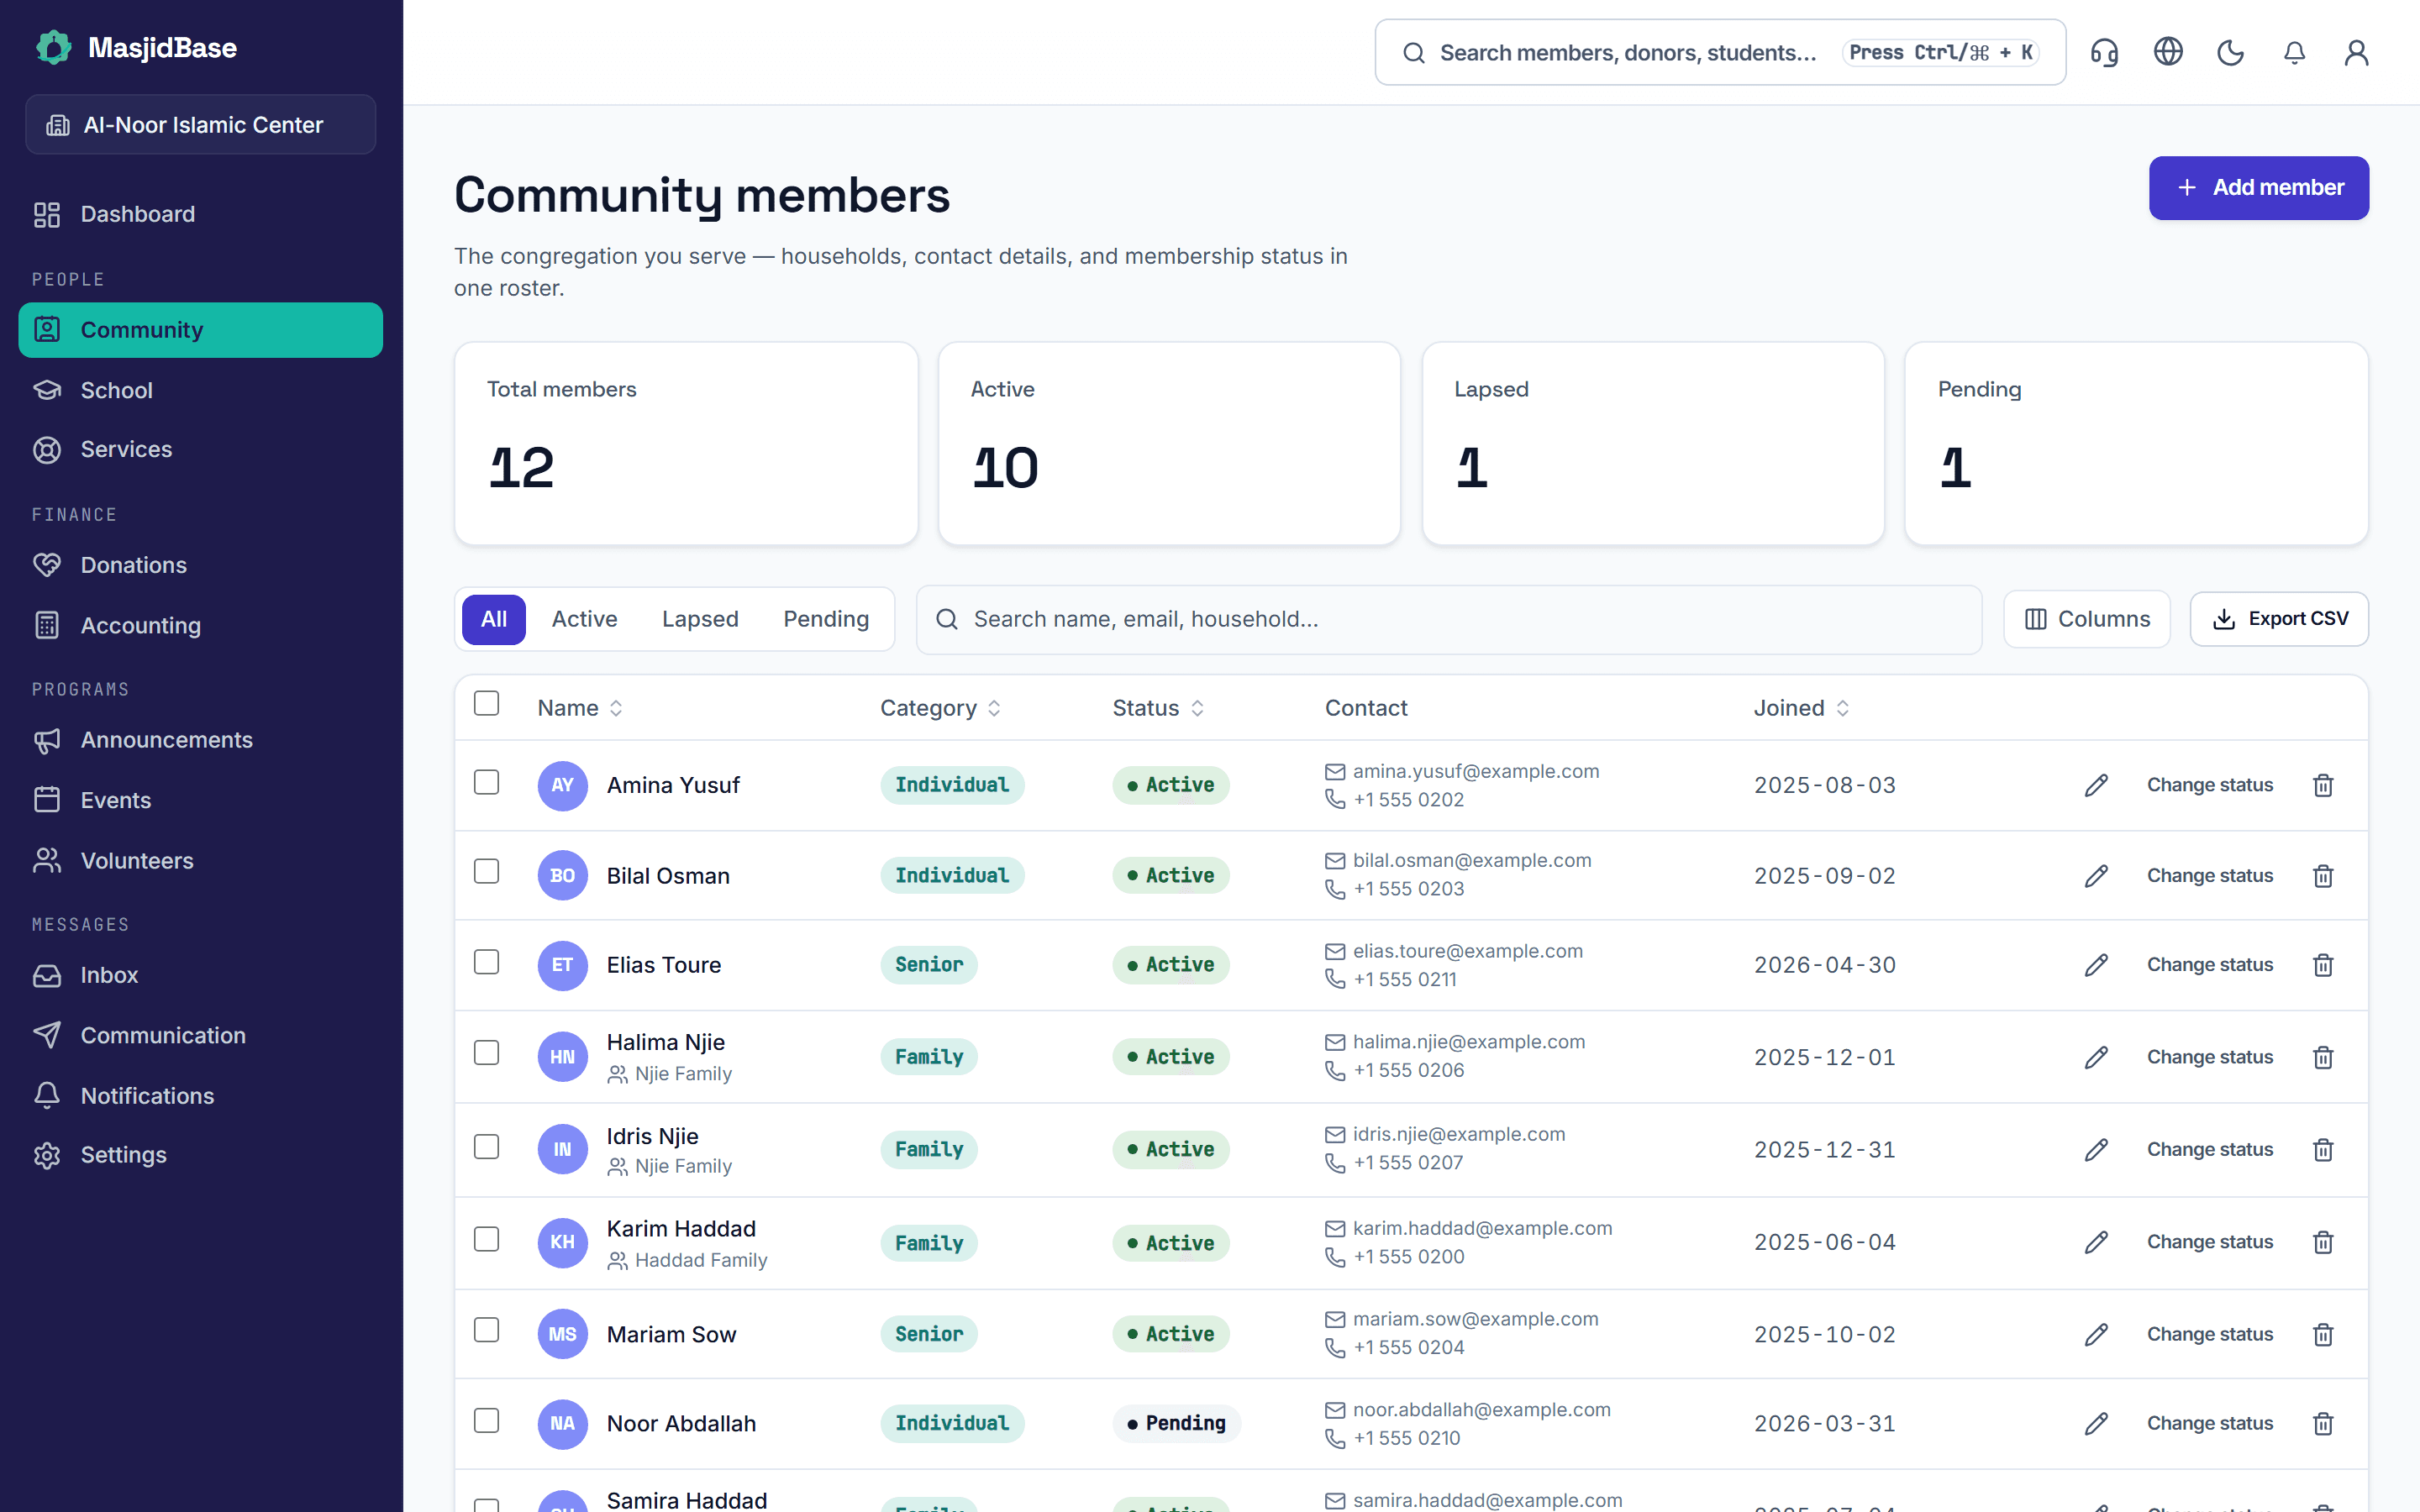
Task: Click the MasjidBase logo icon
Action: pyautogui.click(x=54, y=47)
